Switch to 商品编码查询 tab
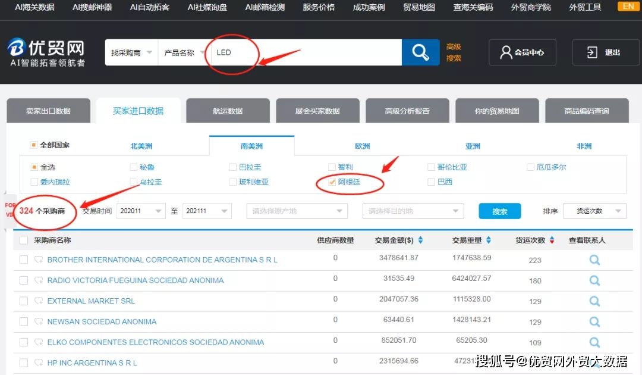Screen dimensions: 642x375 point(587,111)
